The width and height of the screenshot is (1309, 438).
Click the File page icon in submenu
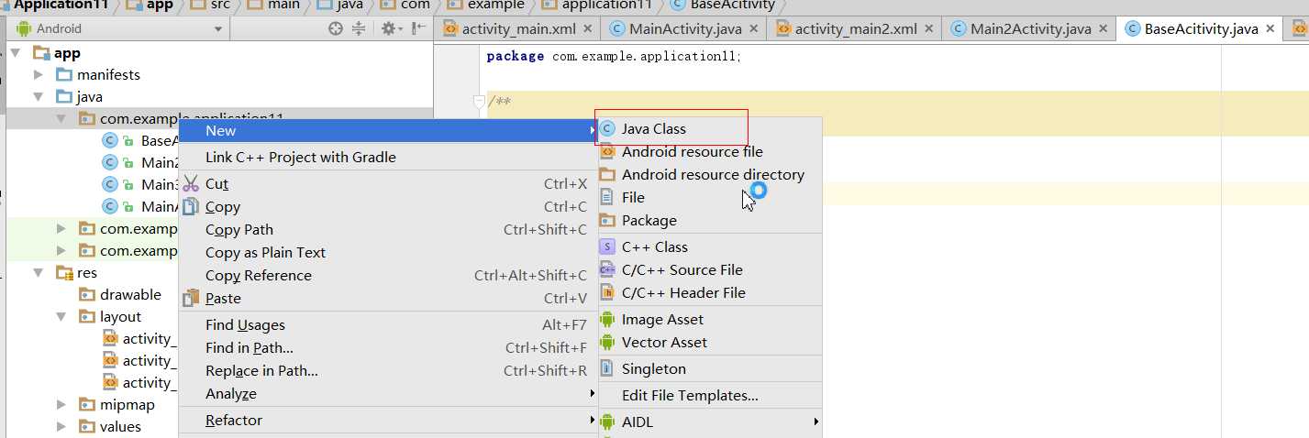606,198
